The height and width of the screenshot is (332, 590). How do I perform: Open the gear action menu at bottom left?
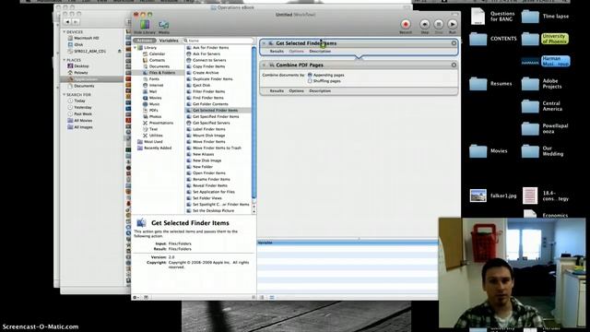coord(136,297)
